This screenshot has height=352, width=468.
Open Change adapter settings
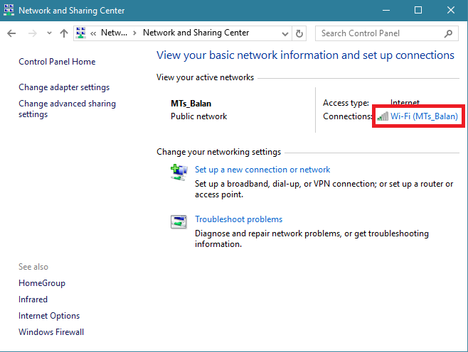[x=64, y=87]
